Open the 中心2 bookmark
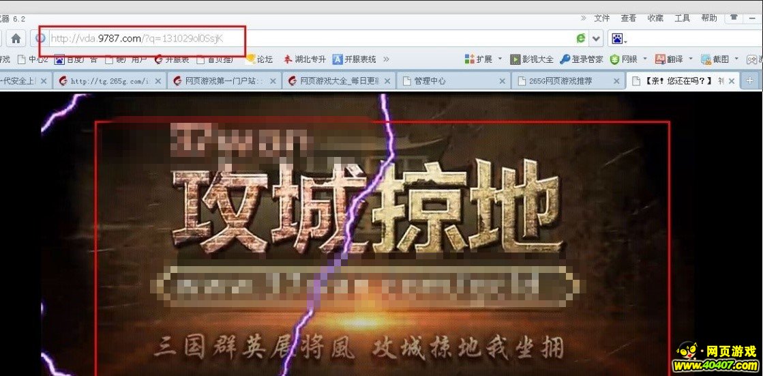This screenshot has width=763, height=376. coord(33,59)
